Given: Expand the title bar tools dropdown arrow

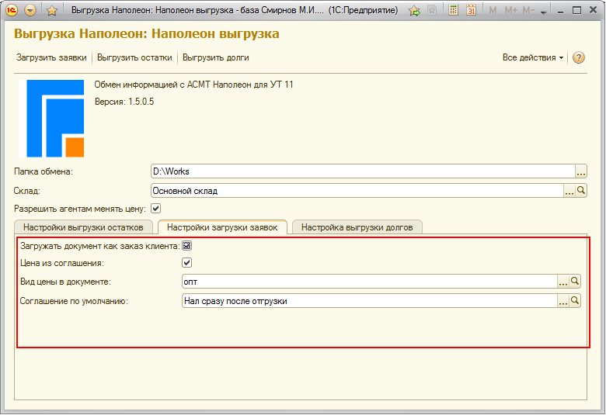Looking at the screenshot, I should (x=543, y=12).
